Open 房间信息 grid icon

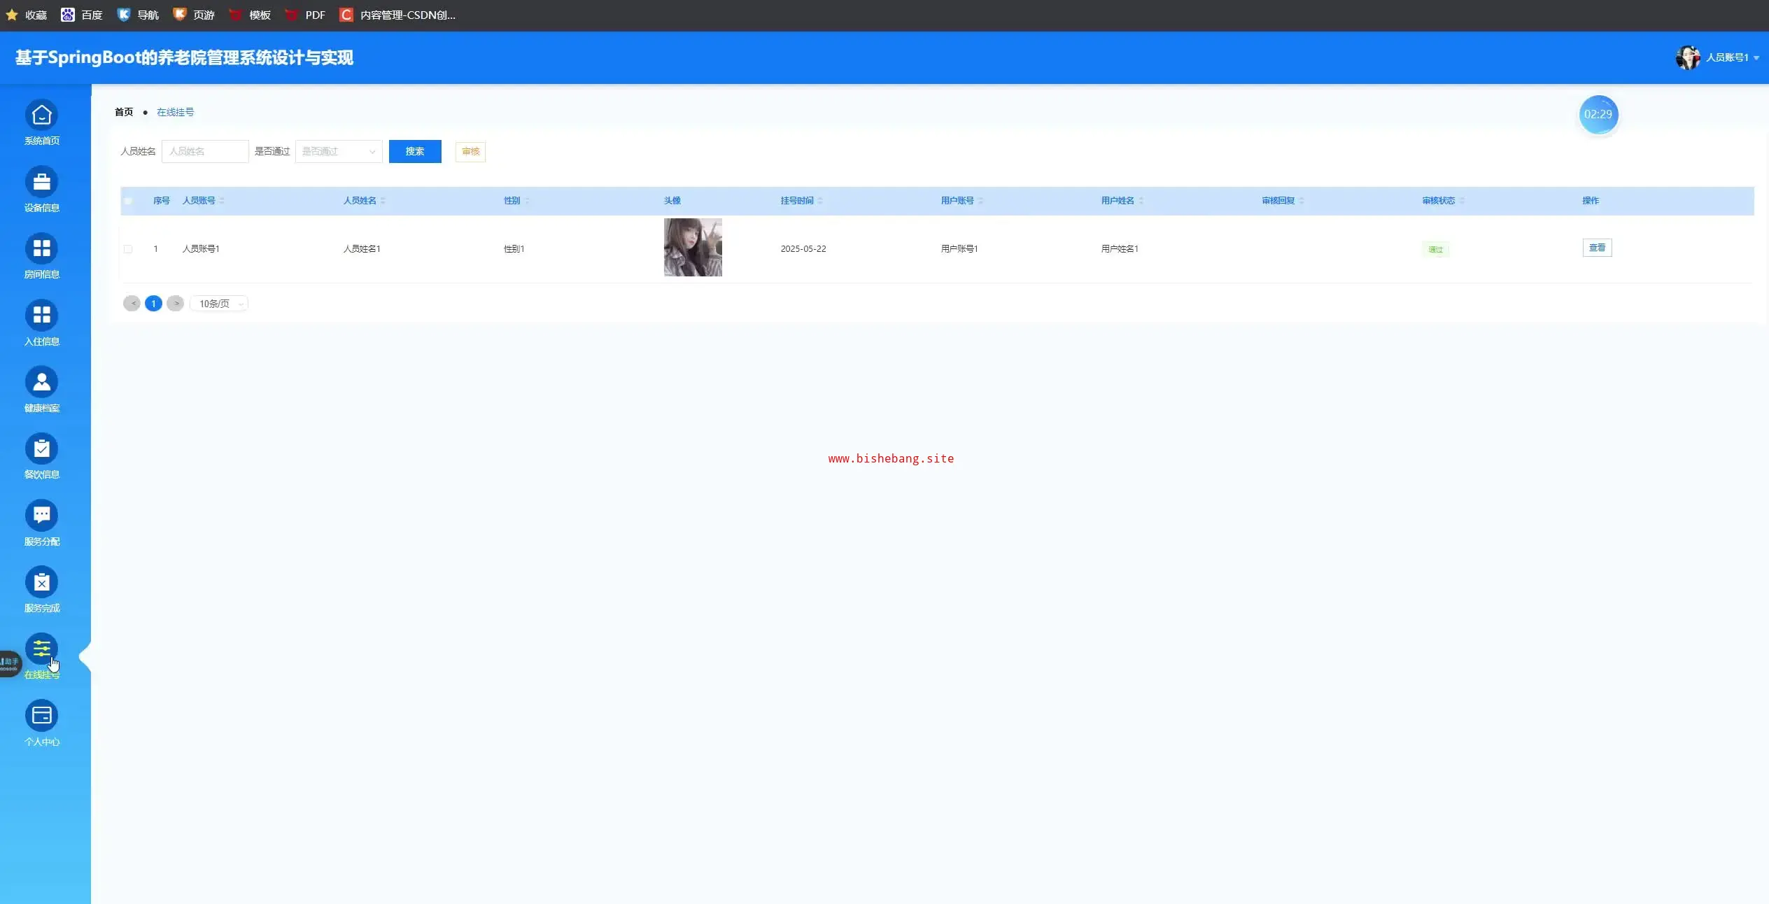click(x=42, y=248)
